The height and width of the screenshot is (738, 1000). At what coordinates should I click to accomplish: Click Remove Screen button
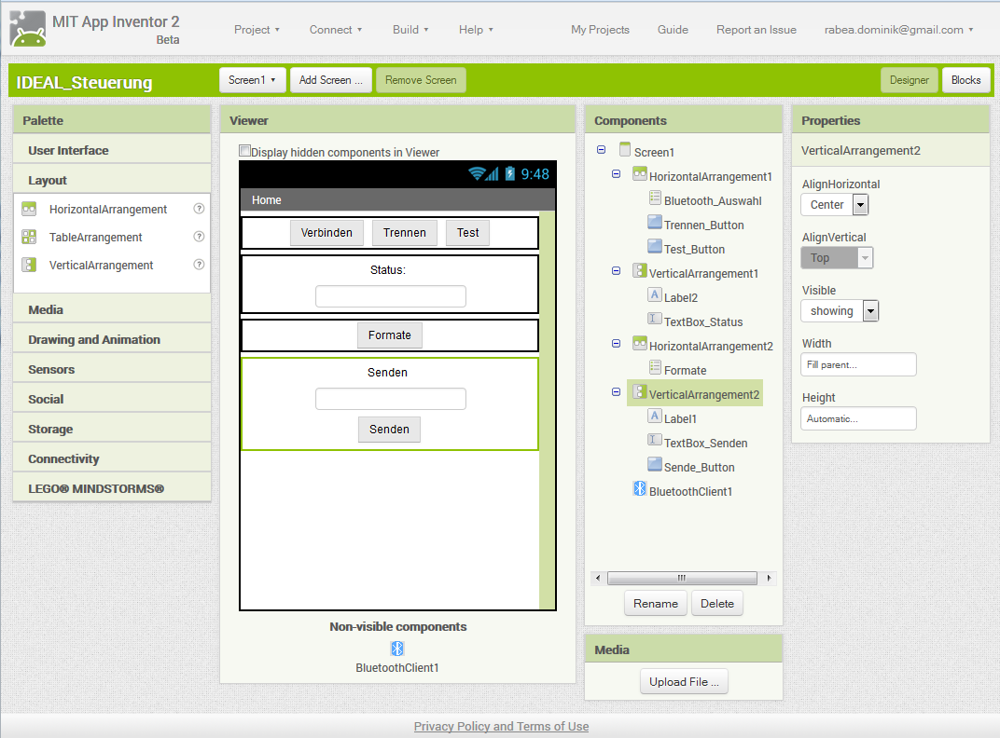(x=421, y=80)
